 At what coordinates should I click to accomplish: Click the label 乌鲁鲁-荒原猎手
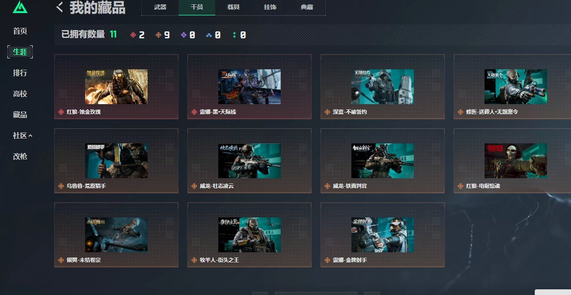coord(86,186)
